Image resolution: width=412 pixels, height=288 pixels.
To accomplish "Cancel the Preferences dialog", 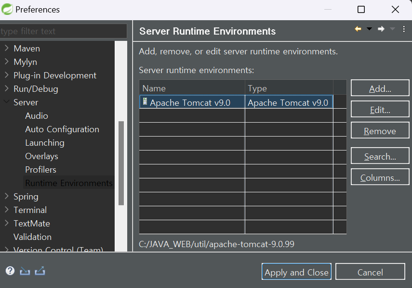I will point(370,272).
